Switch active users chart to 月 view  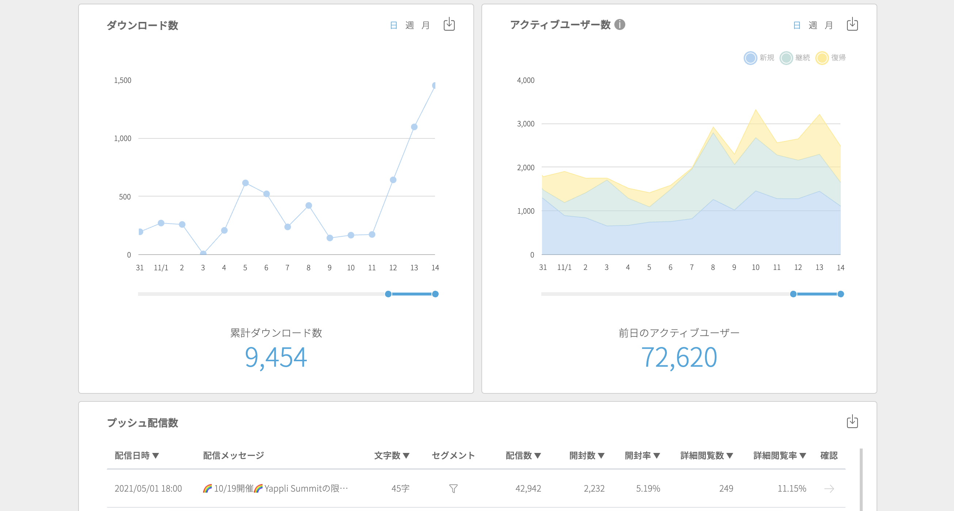[x=829, y=25]
